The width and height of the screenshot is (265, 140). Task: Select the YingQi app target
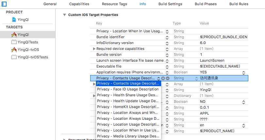coord(27,35)
